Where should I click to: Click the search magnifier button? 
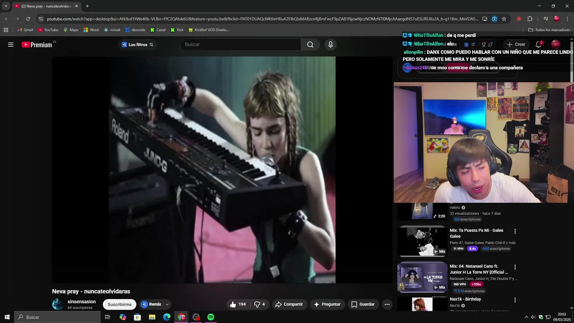tap(310, 44)
